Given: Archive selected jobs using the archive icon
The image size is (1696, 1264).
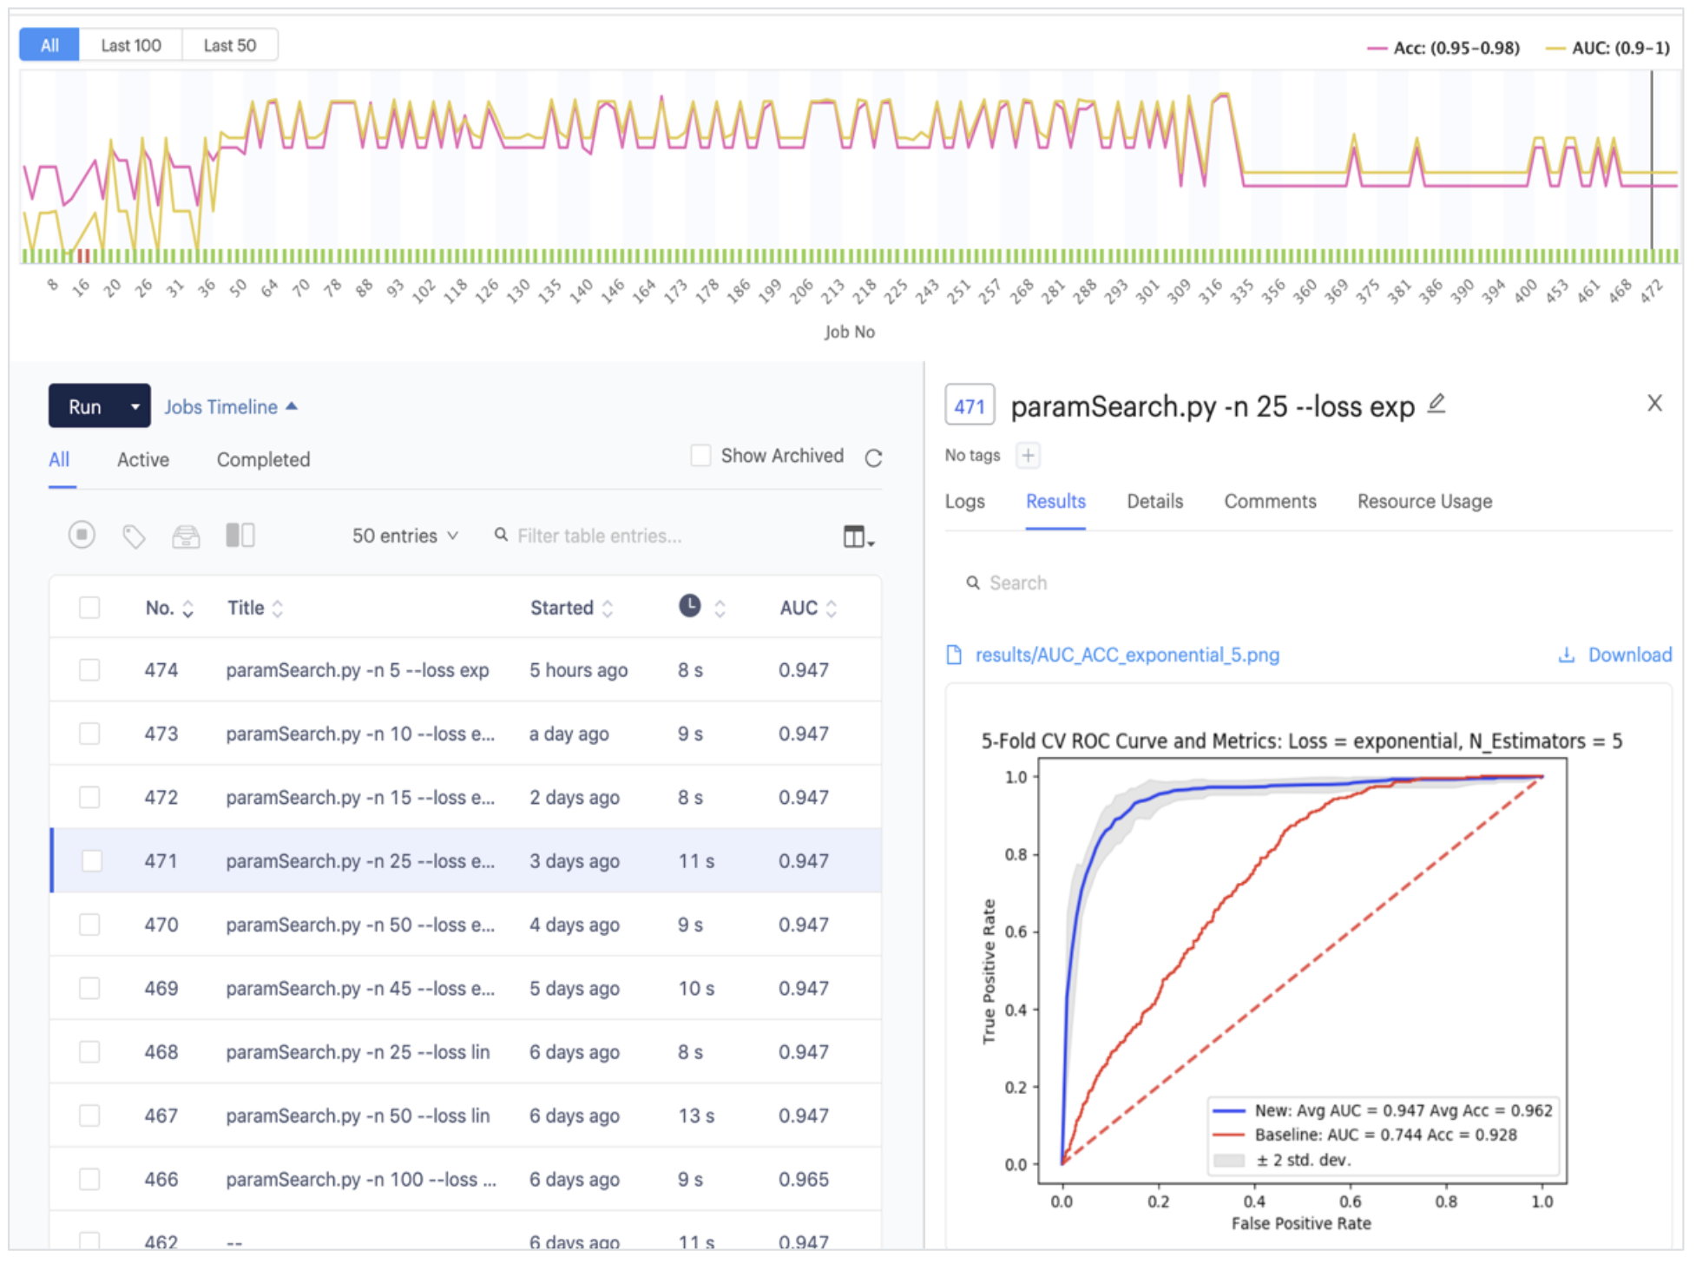Looking at the screenshot, I should coord(187,536).
